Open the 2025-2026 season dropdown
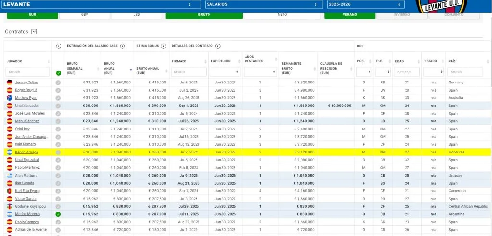 pyautogui.click(x=366, y=4)
